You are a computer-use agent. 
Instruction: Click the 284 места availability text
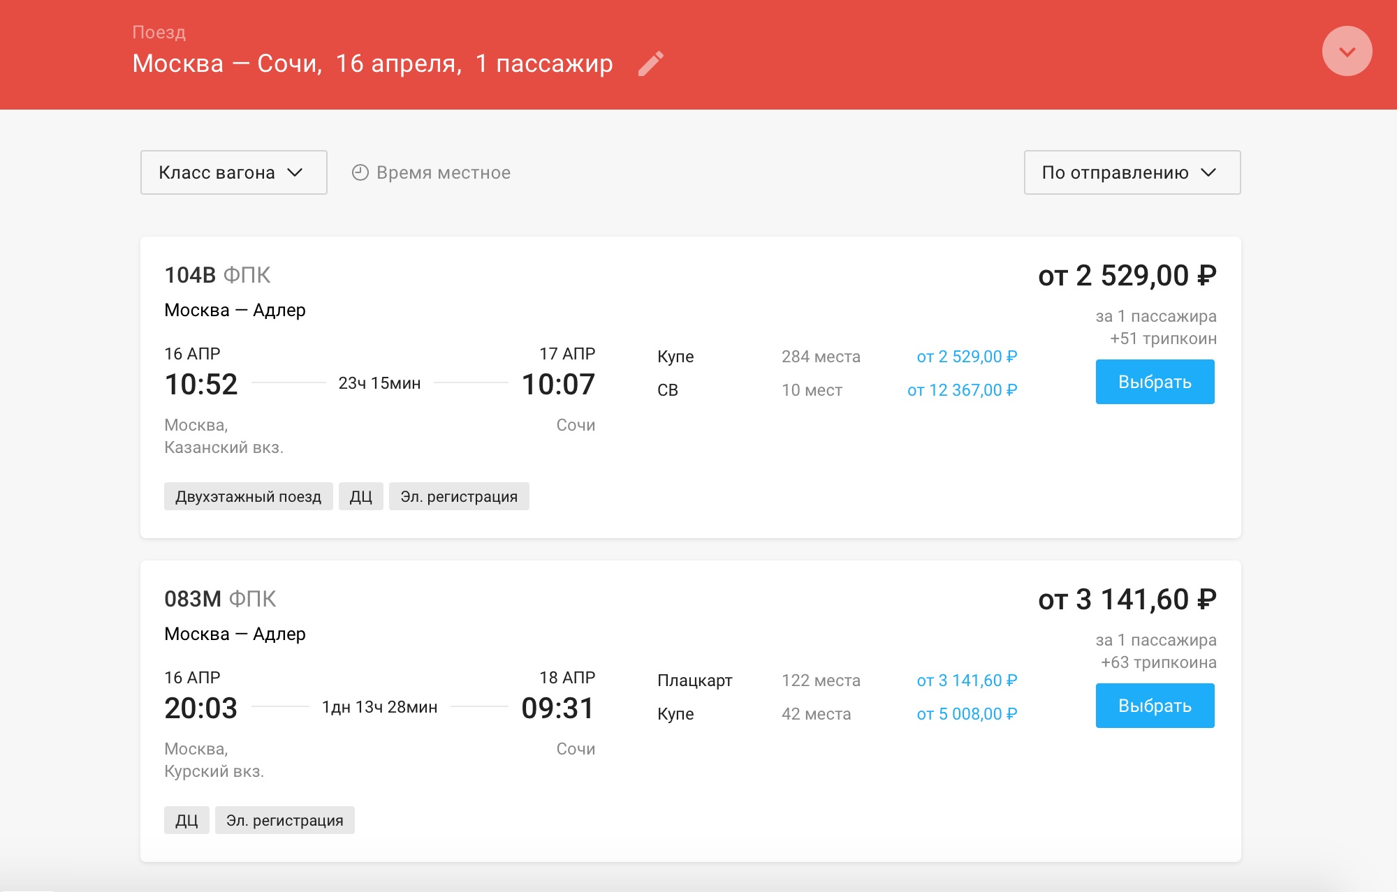[821, 357]
